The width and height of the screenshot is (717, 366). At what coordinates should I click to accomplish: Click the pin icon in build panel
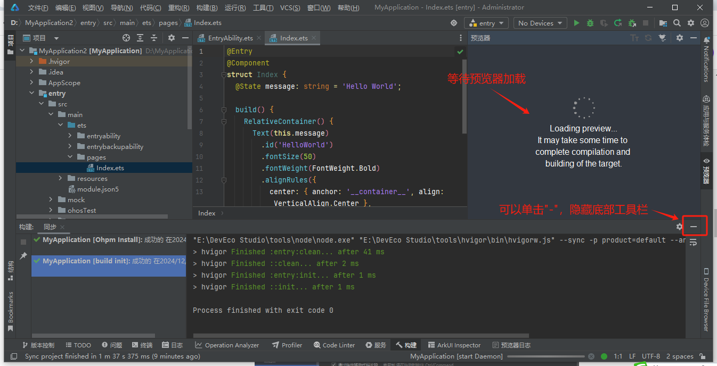click(23, 256)
